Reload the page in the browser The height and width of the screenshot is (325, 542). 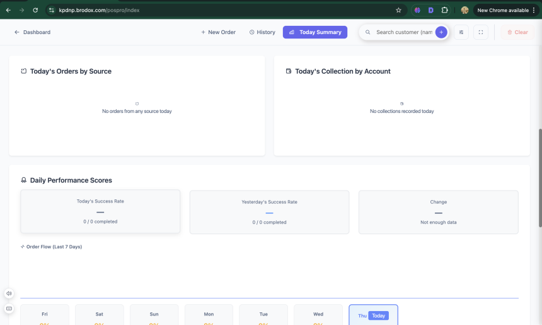pos(35,10)
